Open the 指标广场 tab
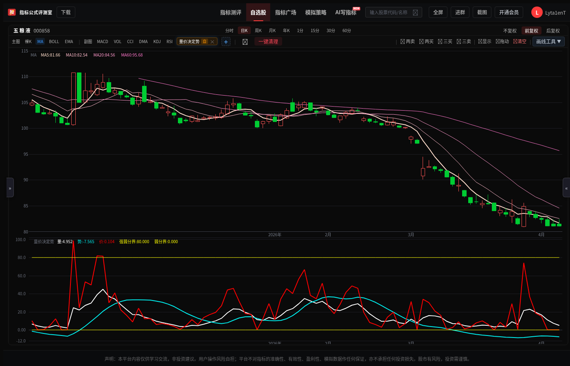Image resolution: width=570 pixels, height=366 pixels. [x=286, y=13]
